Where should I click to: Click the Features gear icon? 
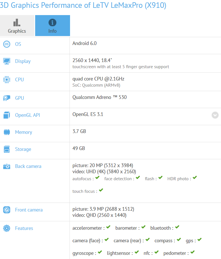7,228
